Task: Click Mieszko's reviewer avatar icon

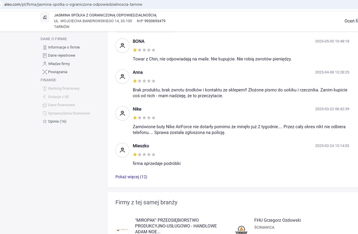Action: click(x=123, y=150)
